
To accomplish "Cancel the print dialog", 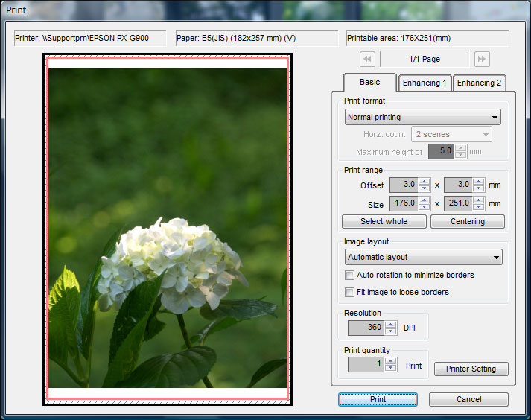I will click(x=468, y=399).
